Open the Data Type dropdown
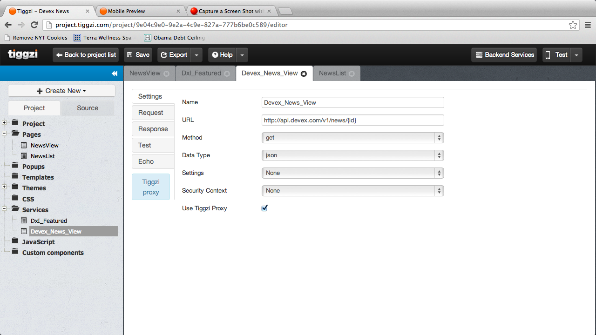 coord(352,155)
